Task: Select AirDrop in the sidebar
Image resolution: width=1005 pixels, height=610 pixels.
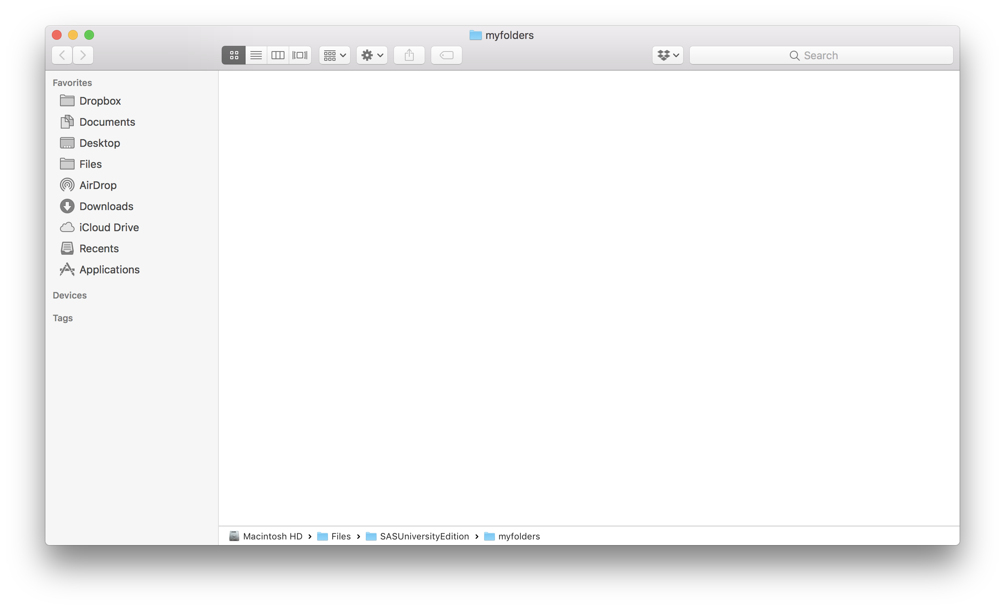Action: coord(98,185)
